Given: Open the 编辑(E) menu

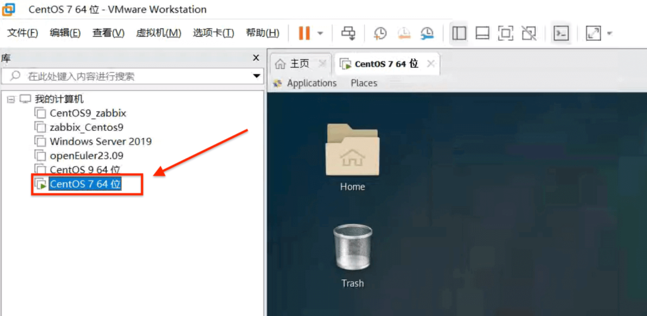Looking at the screenshot, I should 65,33.
